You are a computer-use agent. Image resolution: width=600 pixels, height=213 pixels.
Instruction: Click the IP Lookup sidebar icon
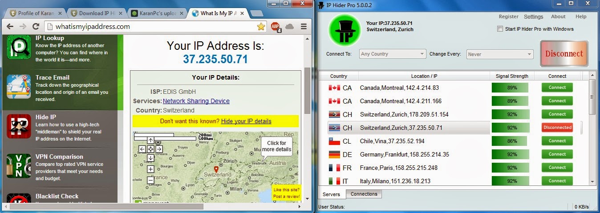click(19, 47)
